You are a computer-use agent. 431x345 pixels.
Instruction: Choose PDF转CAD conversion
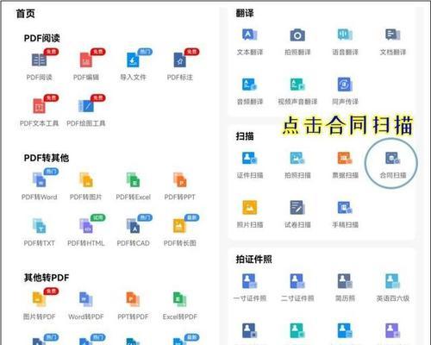coord(133,226)
